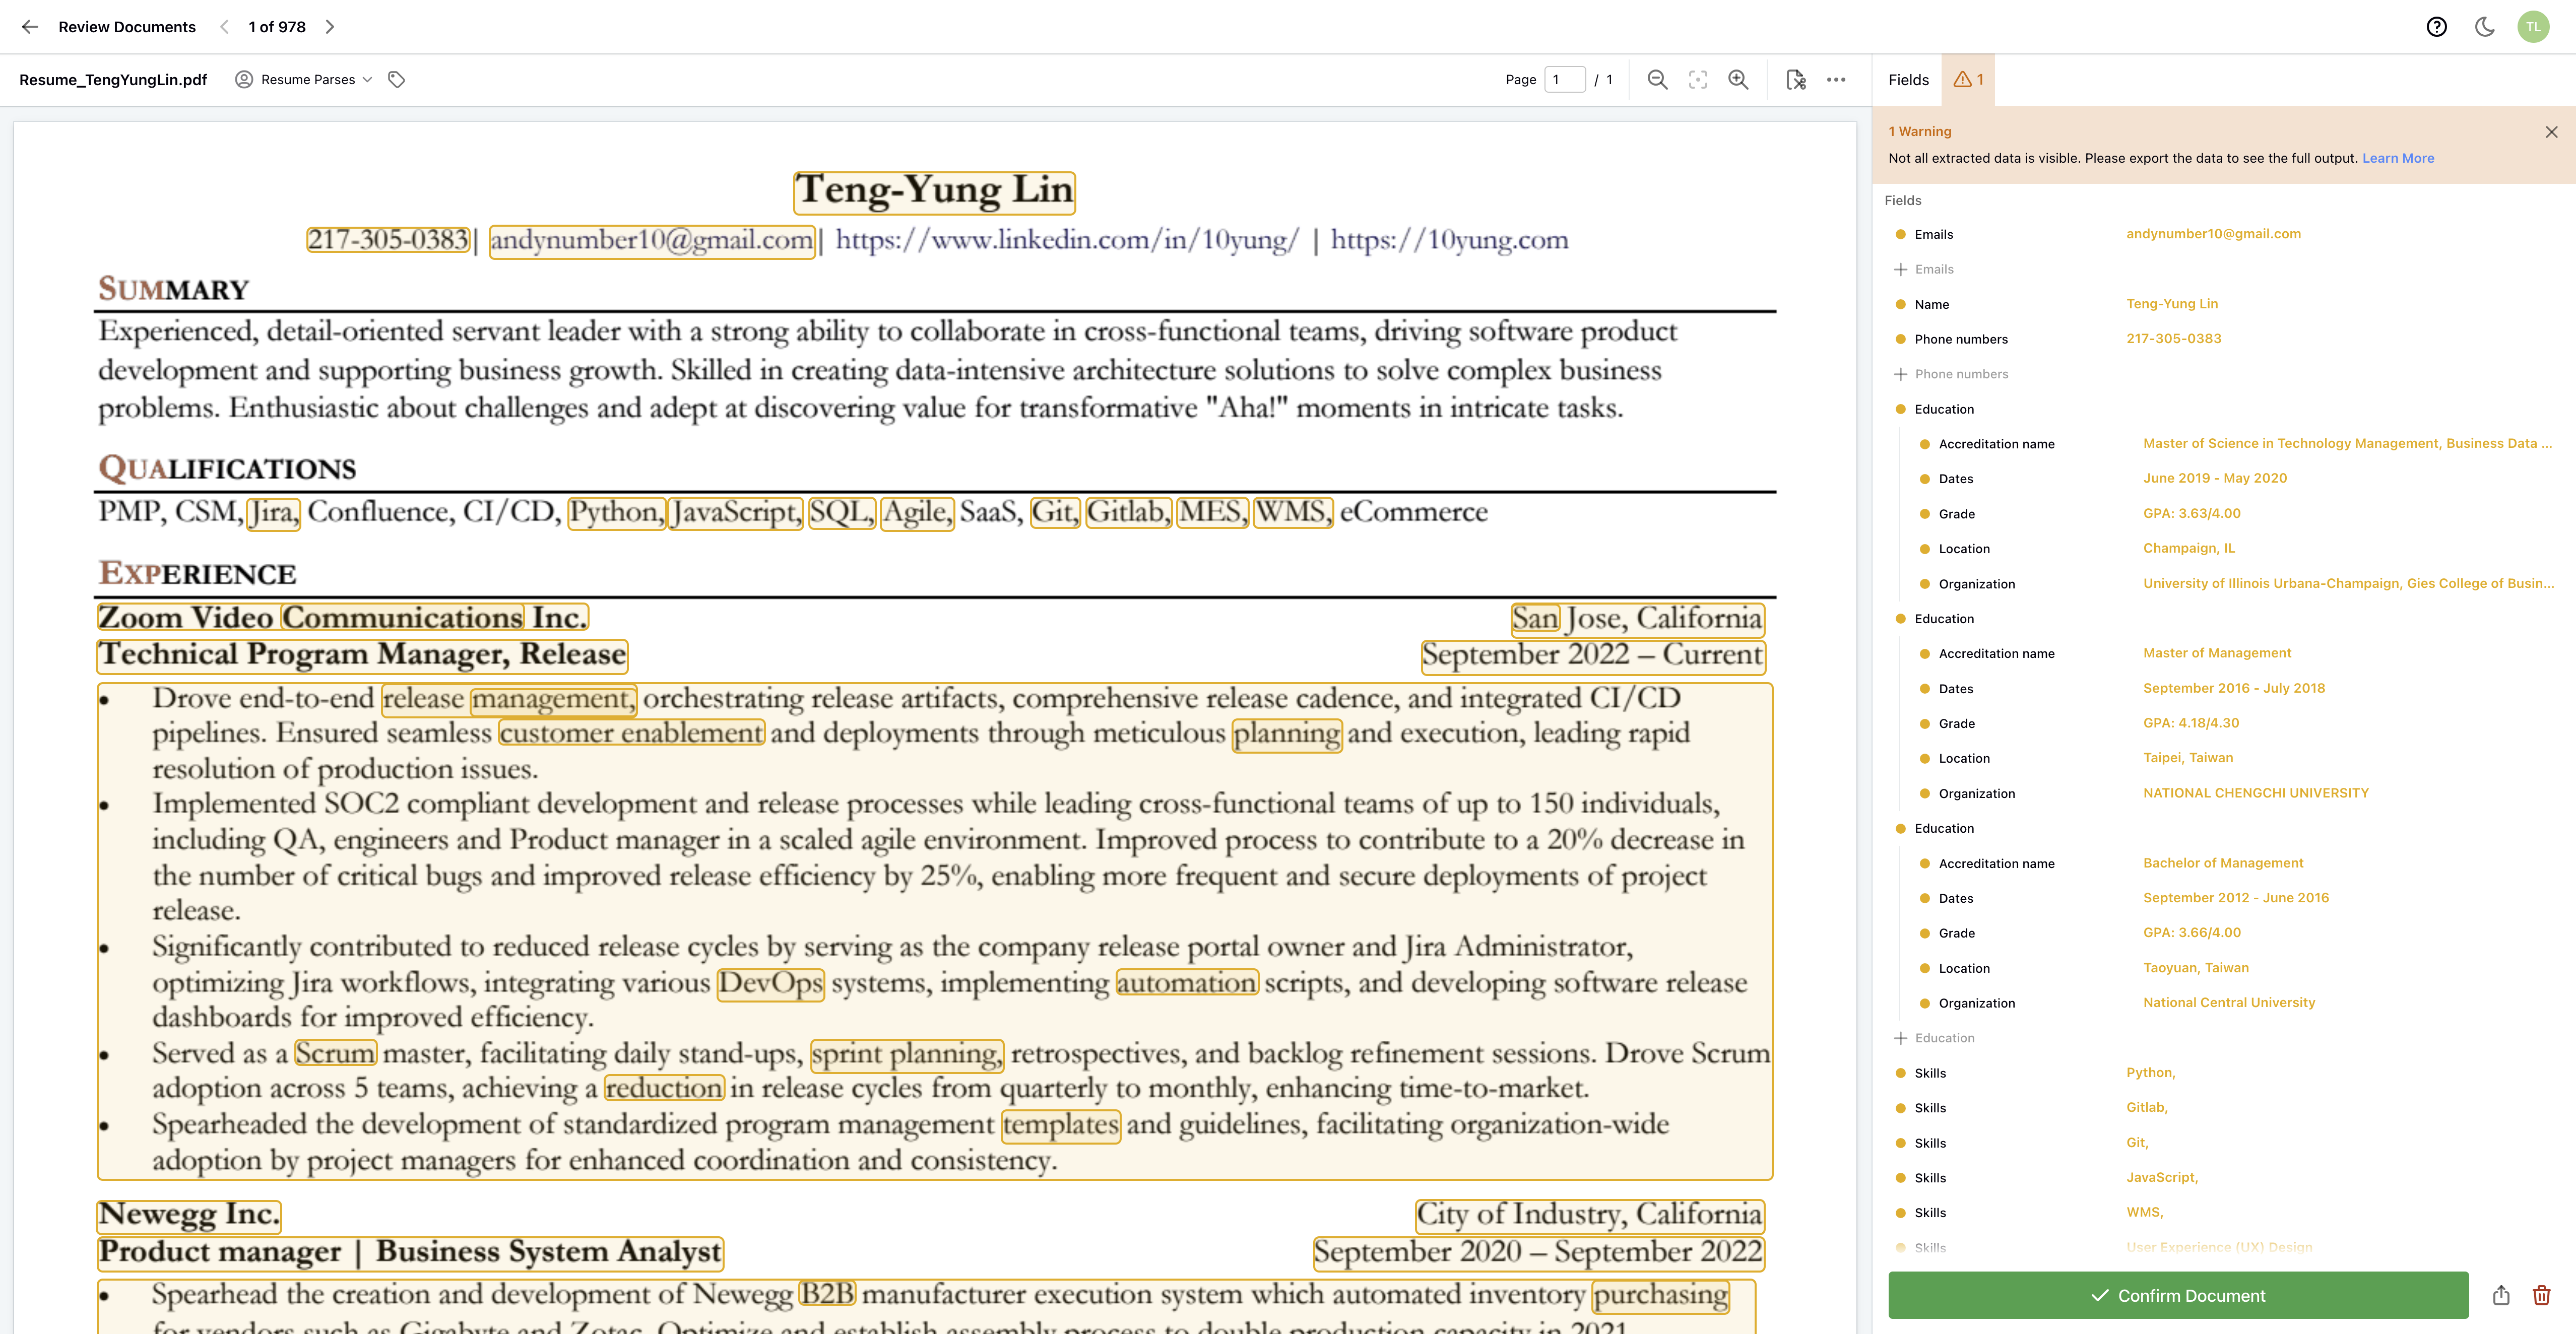Dismiss the warning banner
The width and height of the screenshot is (2576, 1334).
(2551, 132)
